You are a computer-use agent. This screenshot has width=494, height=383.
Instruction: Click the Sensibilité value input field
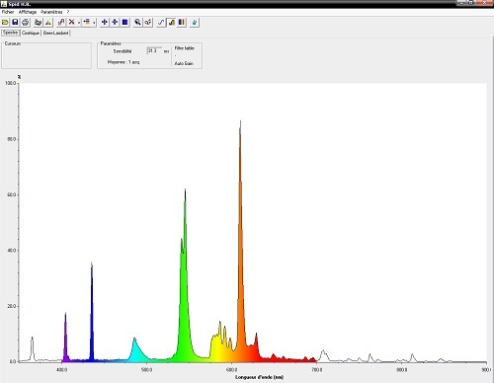point(154,50)
